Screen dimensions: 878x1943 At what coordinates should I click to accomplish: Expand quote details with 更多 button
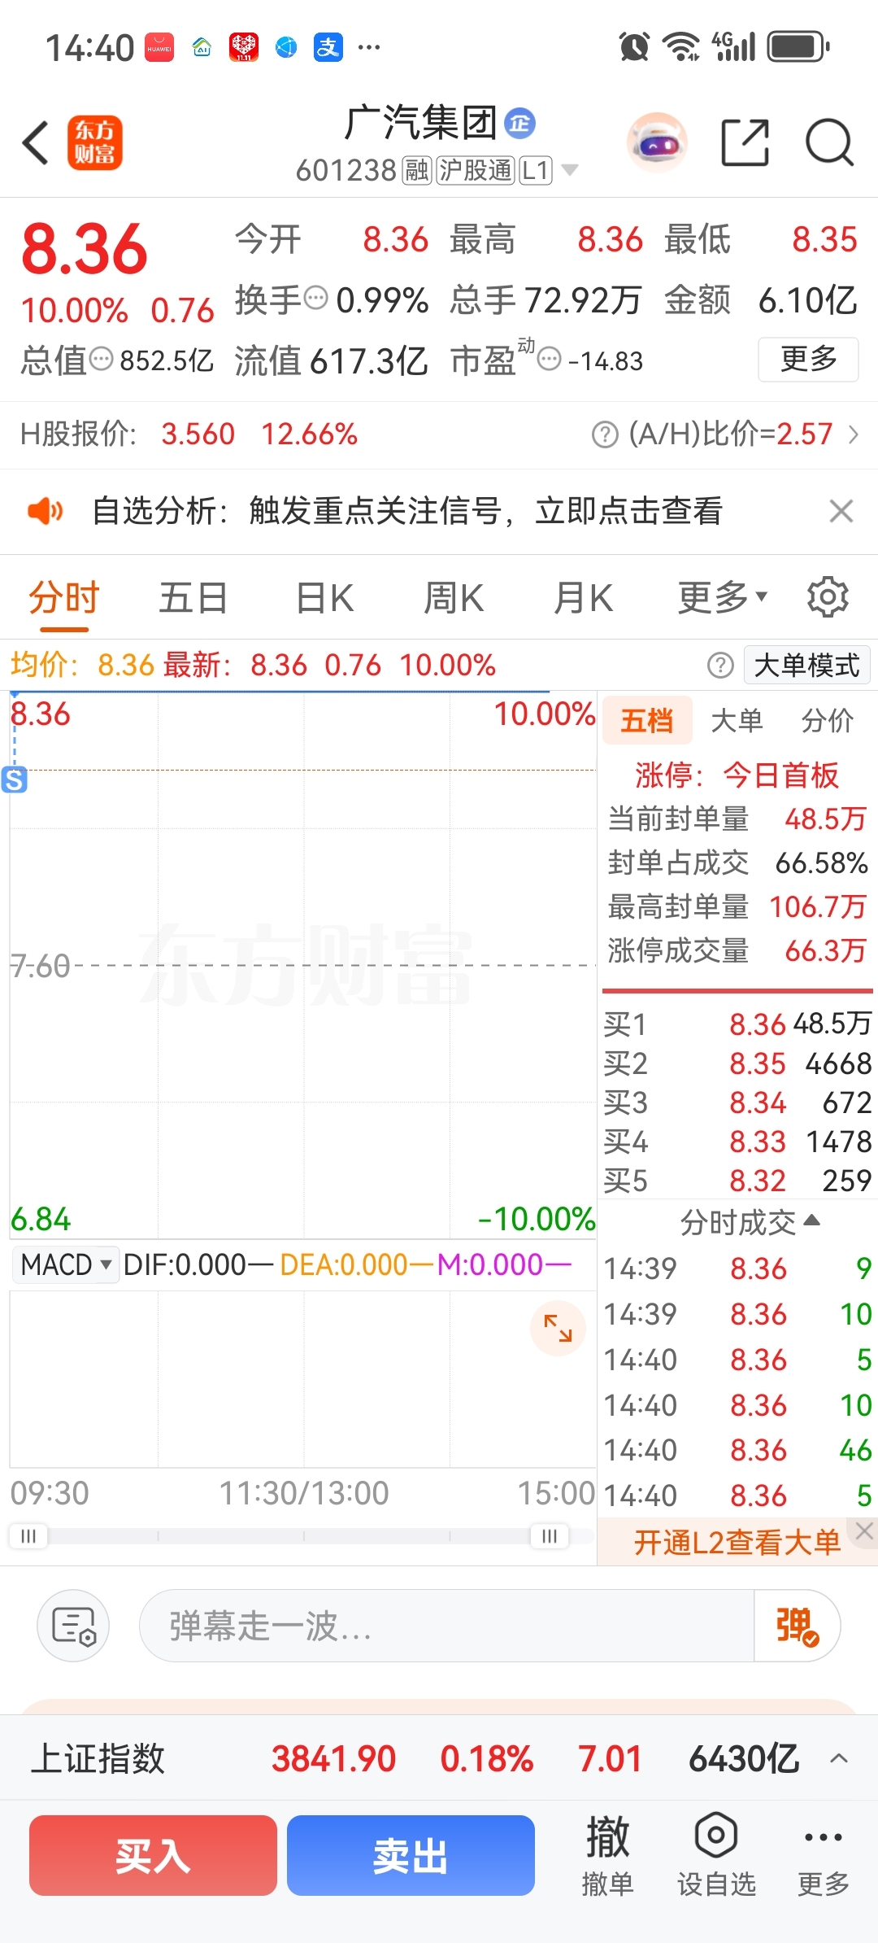click(x=809, y=359)
